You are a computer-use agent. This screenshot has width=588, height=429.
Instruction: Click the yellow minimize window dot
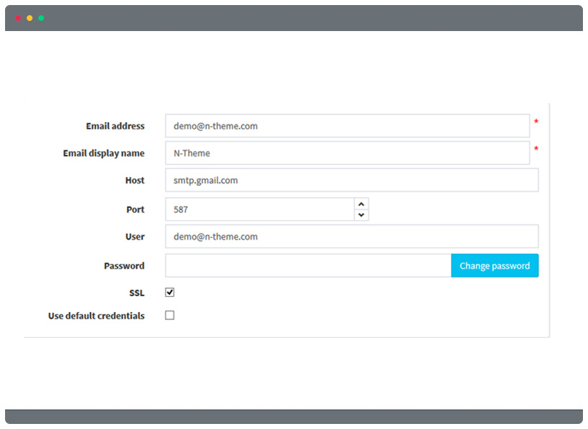pos(30,18)
